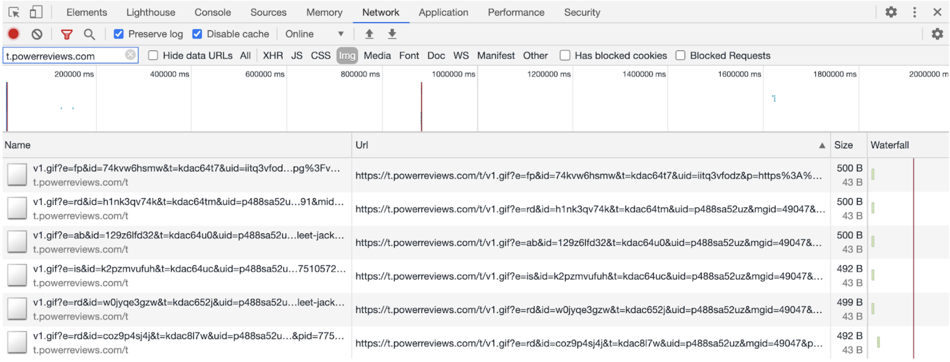The width and height of the screenshot is (950, 362).
Task: Sort by Url column sort arrow
Action: [822, 146]
